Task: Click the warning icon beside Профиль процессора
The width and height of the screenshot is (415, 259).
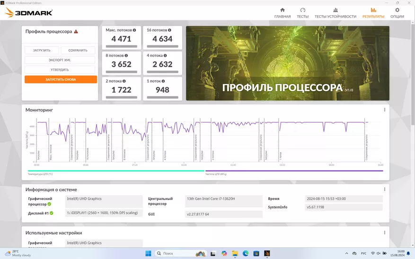Action: [x=76, y=32]
